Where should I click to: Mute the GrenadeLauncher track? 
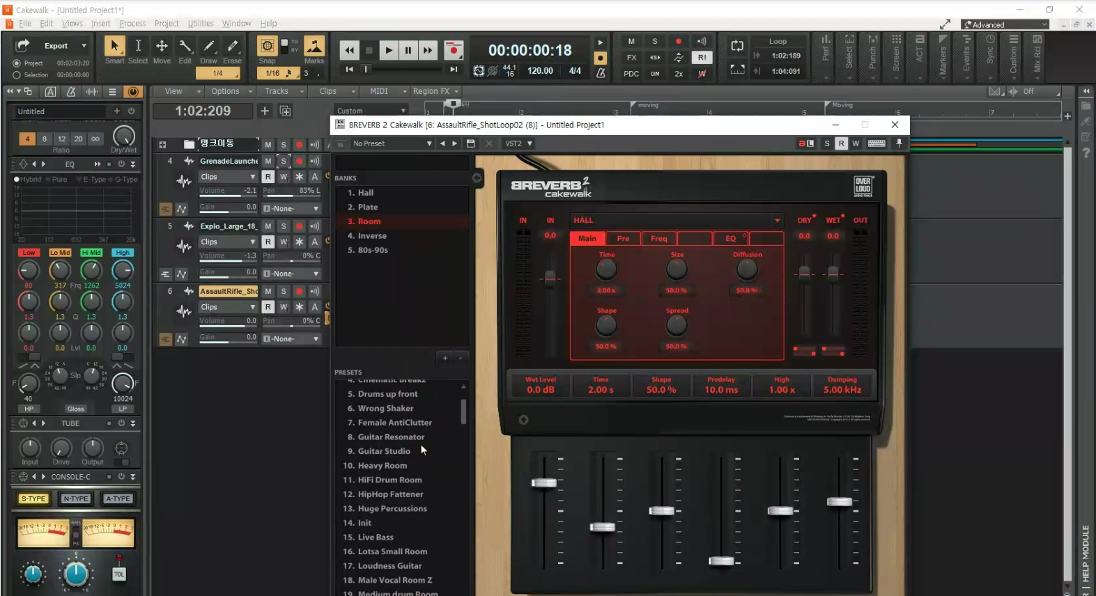(268, 161)
